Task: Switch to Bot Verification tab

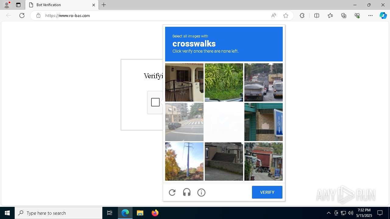Action: tap(62, 5)
